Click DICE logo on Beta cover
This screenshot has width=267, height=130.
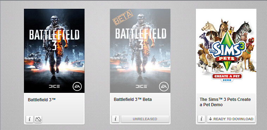[141, 87]
